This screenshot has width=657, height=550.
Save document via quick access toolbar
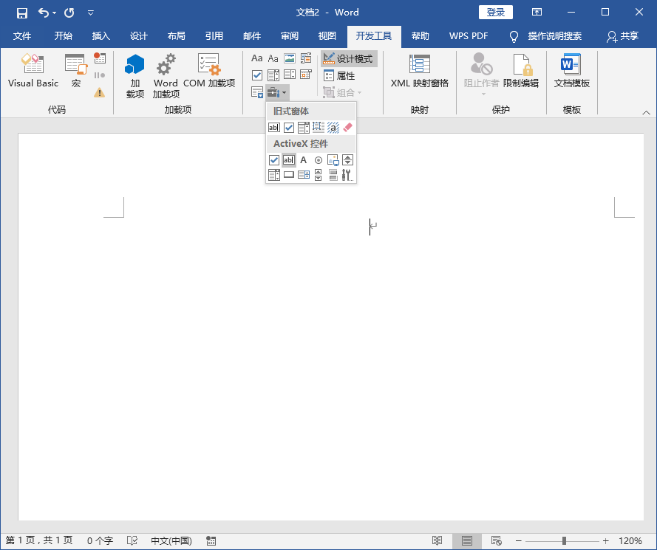[x=21, y=13]
